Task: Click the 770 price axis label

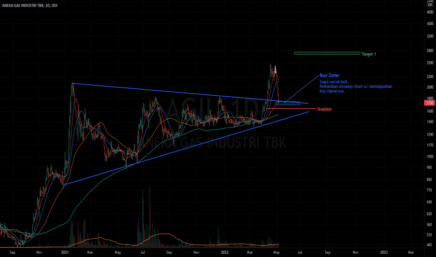Action: [x=430, y=190]
